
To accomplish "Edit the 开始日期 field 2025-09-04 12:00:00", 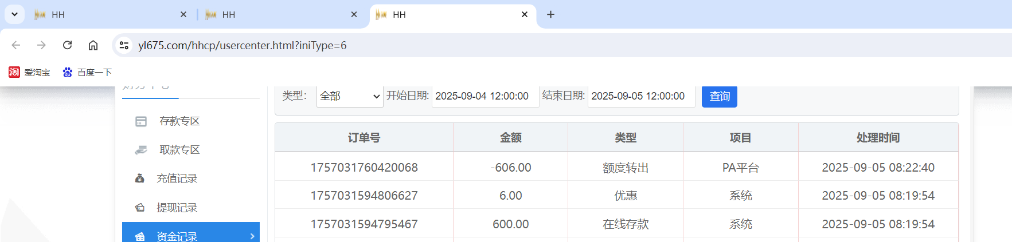I will [485, 96].
